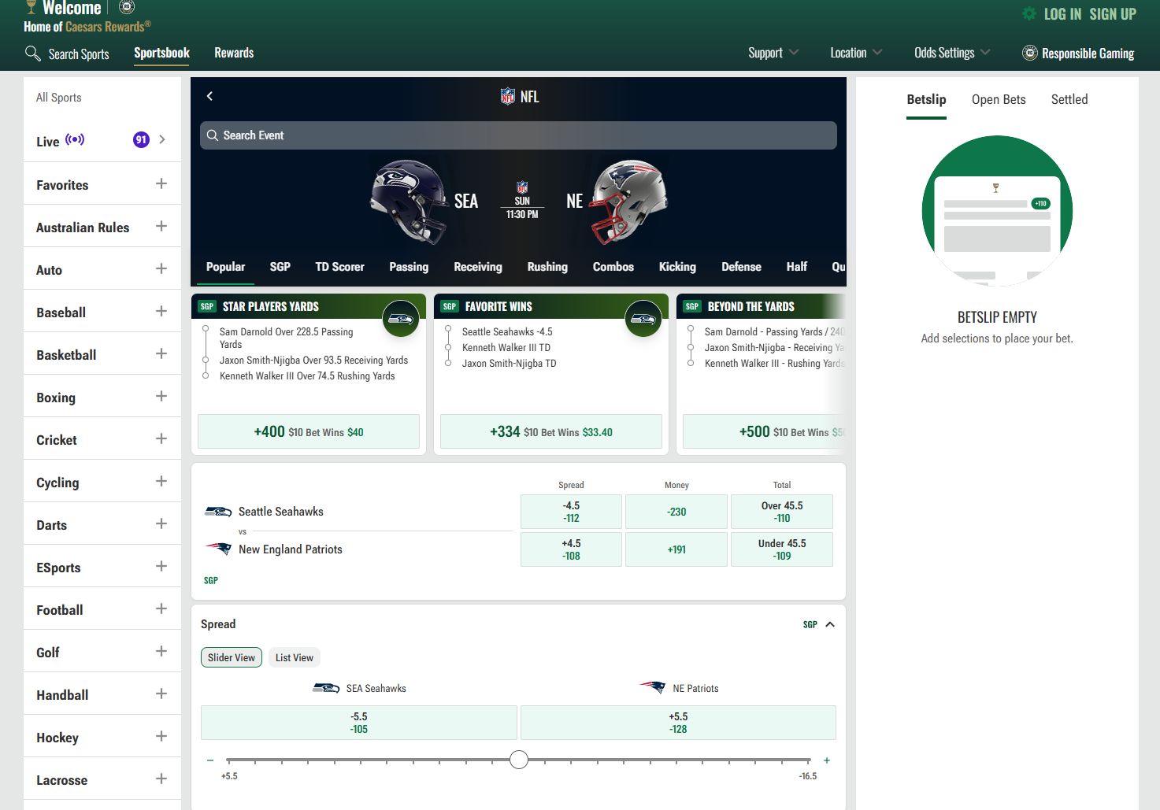The height and width of the screenshot is (810, 1160).
Task: Click into the Search Event field
Action: [518, 135]
